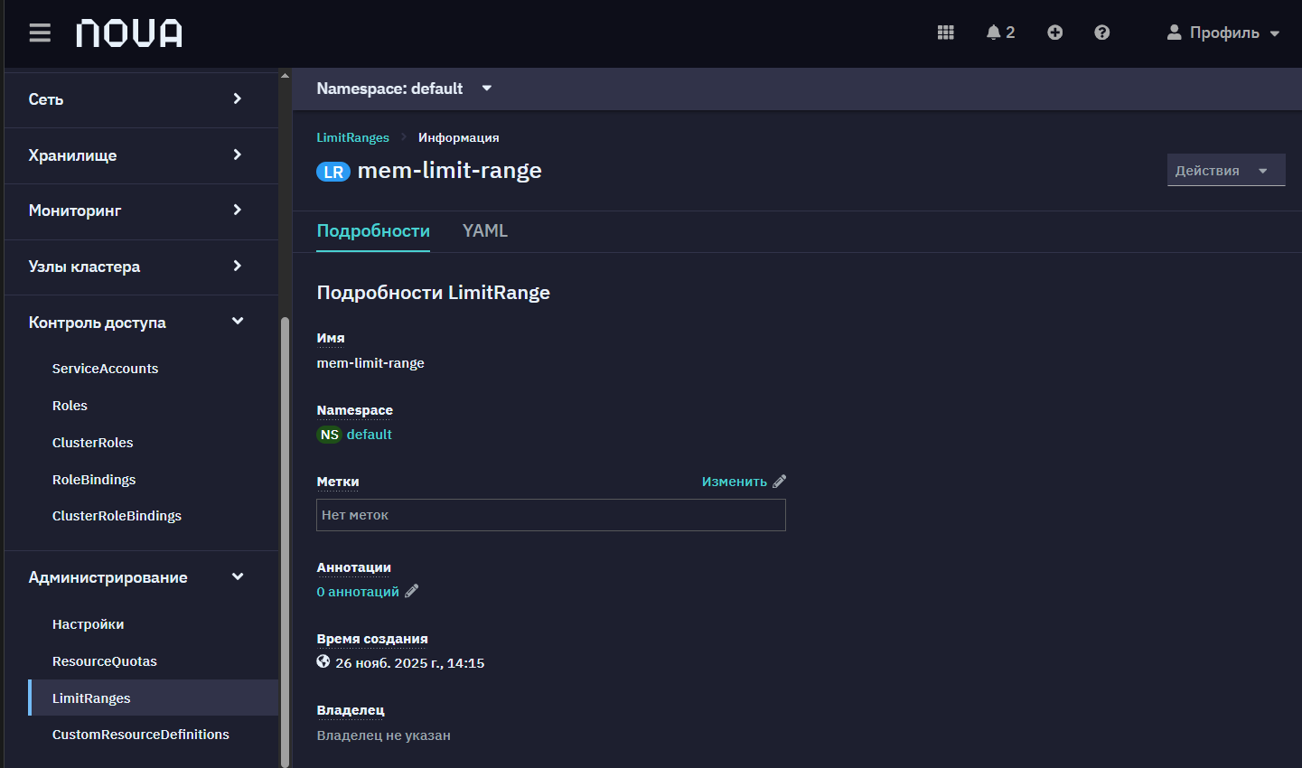This screenshot has height=768, width=1302.
Task: Click the Подробности LimitRange heading
Action: [434, 293]
